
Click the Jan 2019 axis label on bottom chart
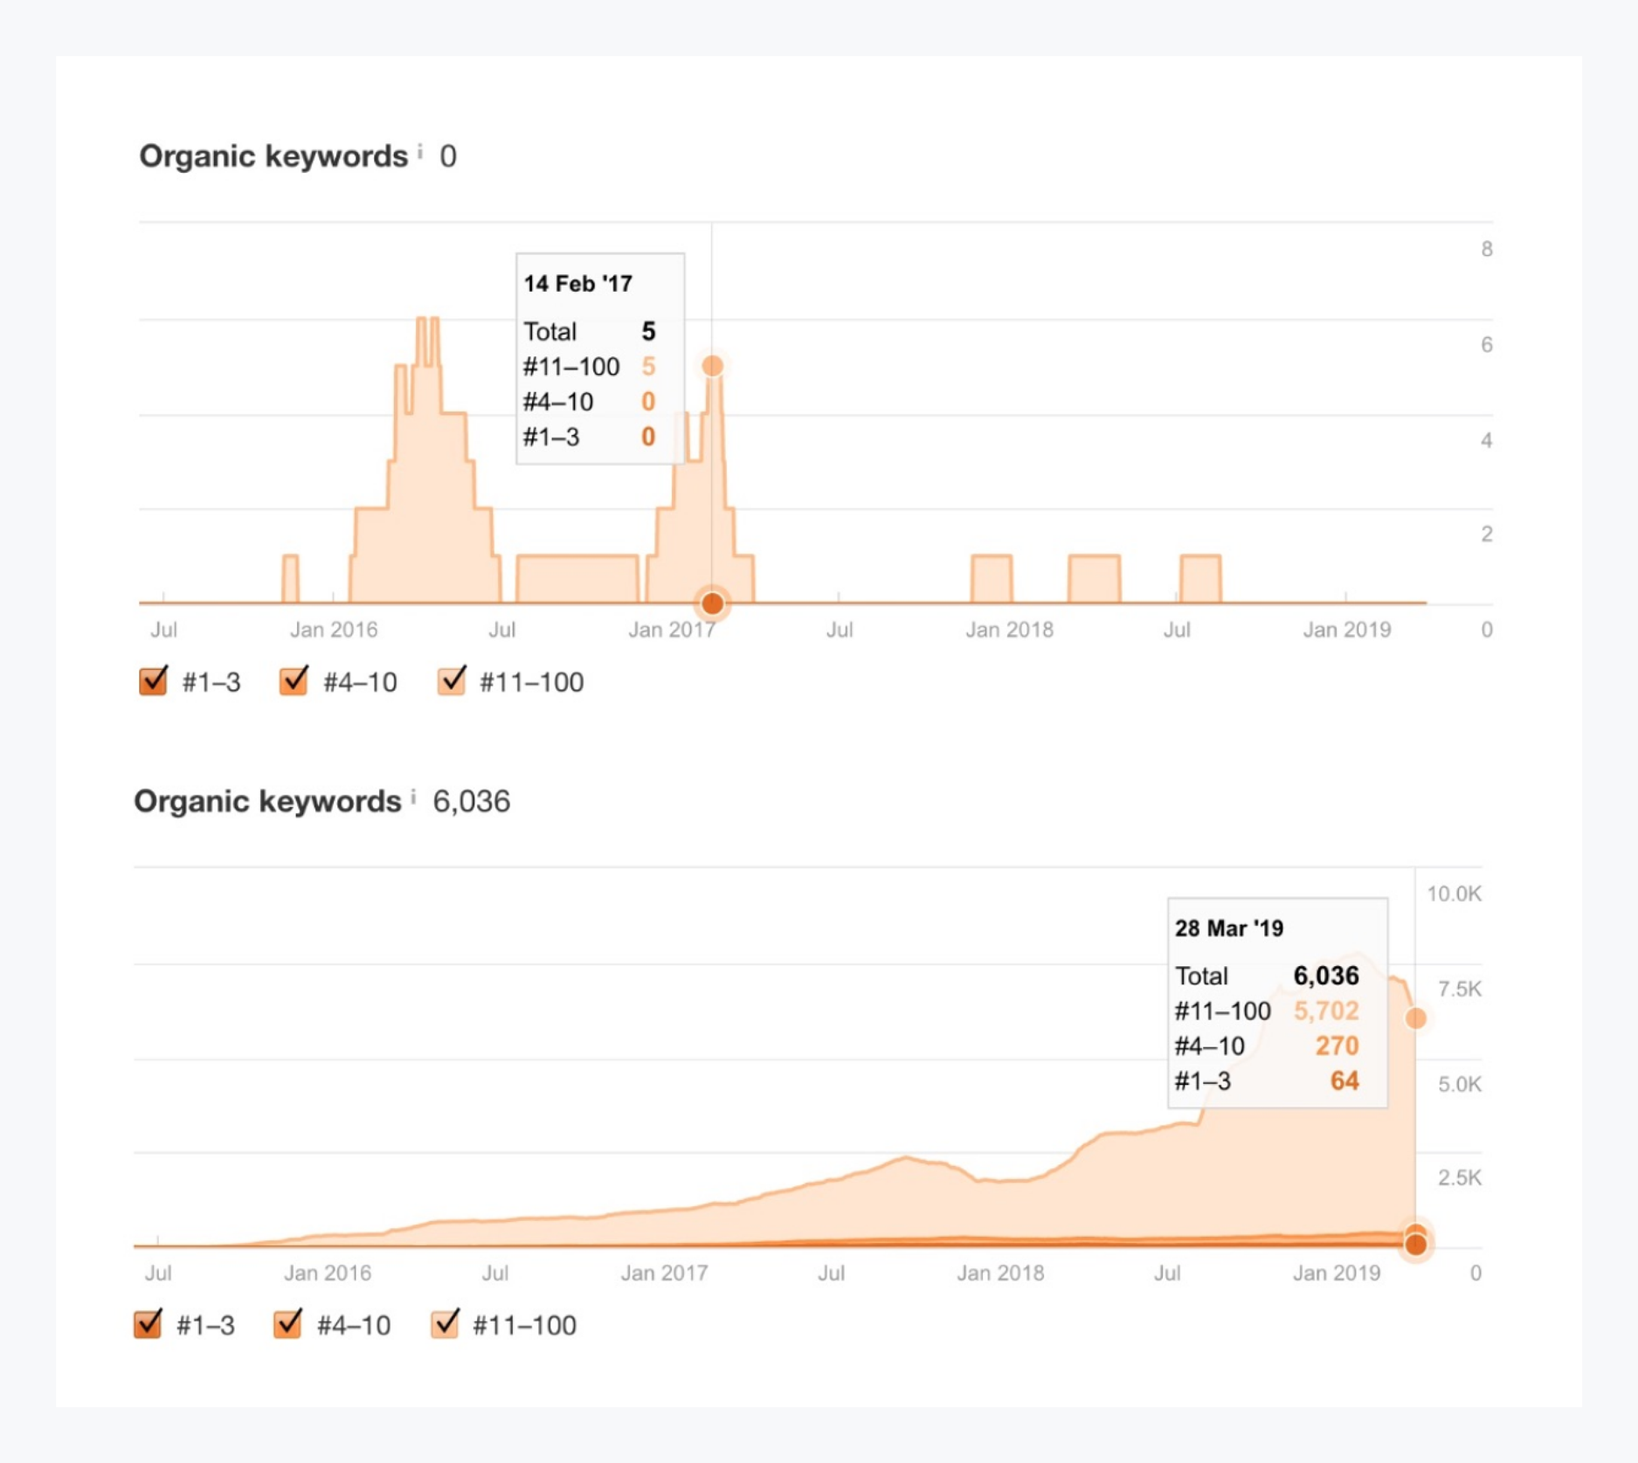coord(1337,1273)
